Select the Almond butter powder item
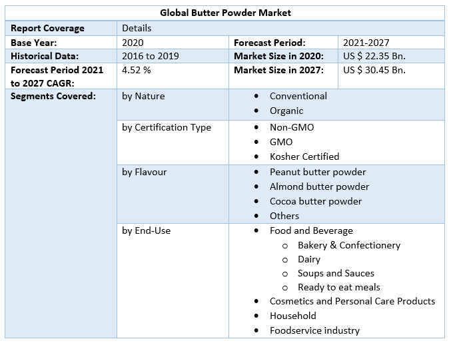449x345 pixels. tap(319, 186)
